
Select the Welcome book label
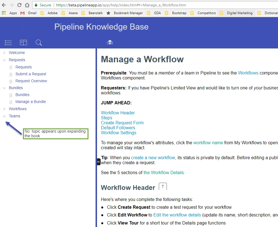[17, 53]
